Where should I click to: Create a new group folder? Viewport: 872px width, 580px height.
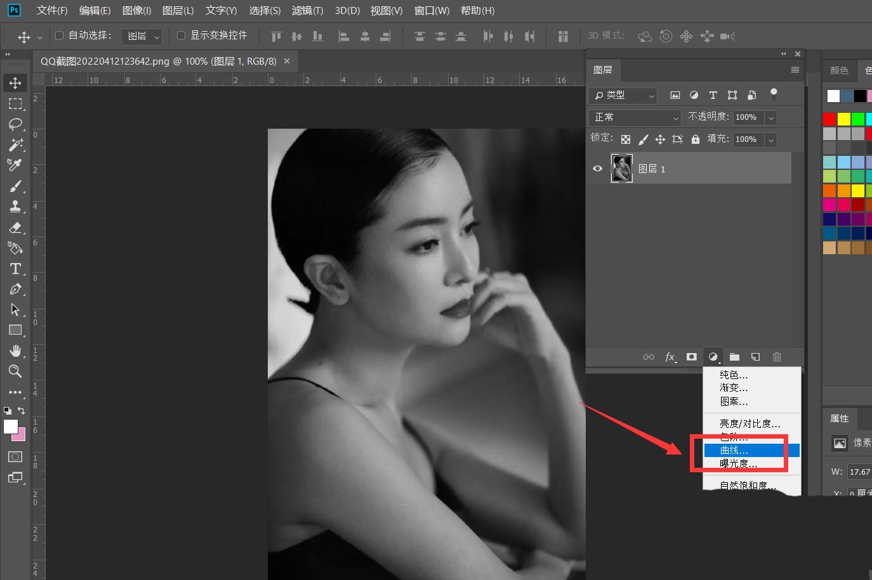click(734, 357)
